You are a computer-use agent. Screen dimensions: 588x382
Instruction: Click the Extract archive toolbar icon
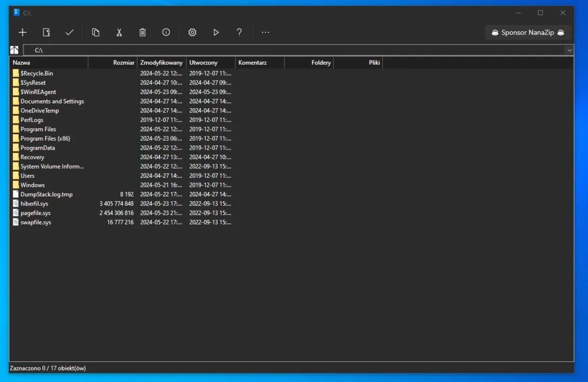(x=46, y=32)
